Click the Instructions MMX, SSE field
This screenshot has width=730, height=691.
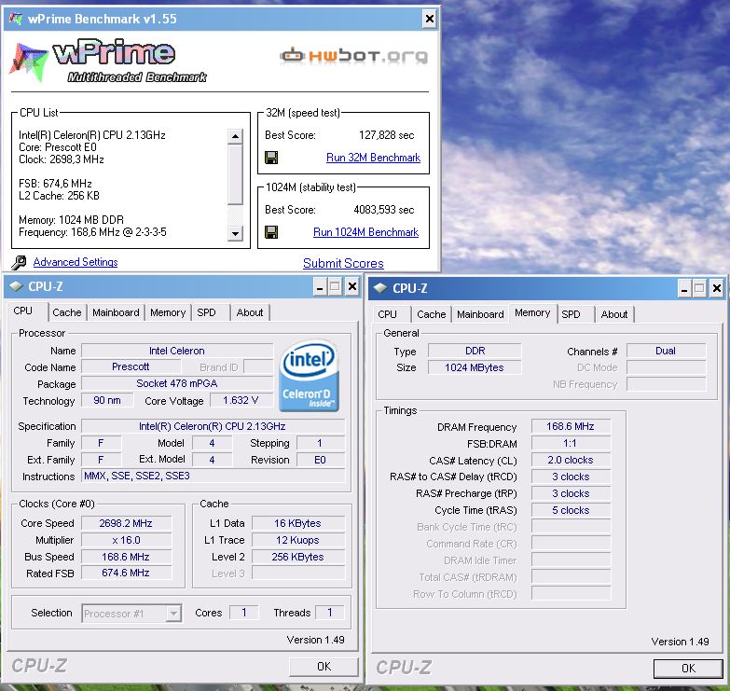pos(213,476)
